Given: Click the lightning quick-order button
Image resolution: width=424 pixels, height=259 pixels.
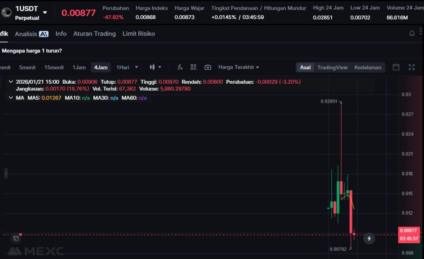Looking at the screenshot, I should 369,238.
